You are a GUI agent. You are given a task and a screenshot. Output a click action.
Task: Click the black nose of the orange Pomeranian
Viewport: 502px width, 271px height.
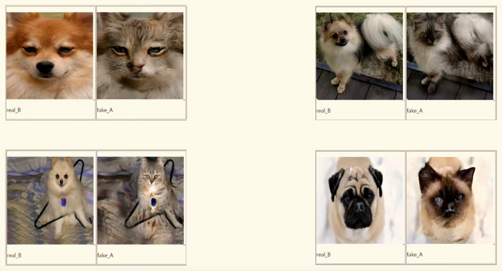click(x=45, y=67)
